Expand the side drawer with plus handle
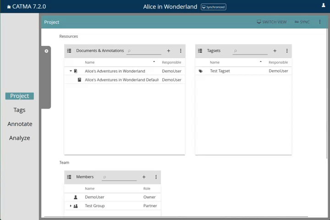 (46, 51)
